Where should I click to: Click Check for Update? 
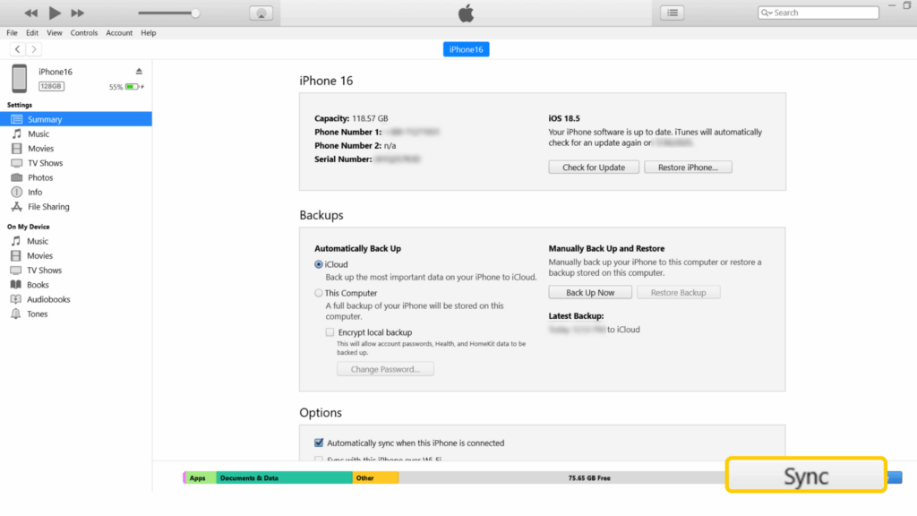click(x=593, y=167)
